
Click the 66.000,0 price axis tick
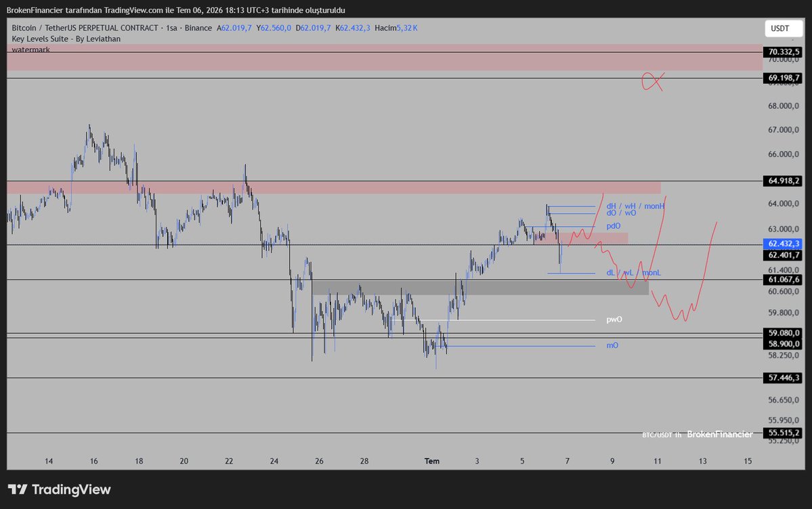[x=784, y=154]
